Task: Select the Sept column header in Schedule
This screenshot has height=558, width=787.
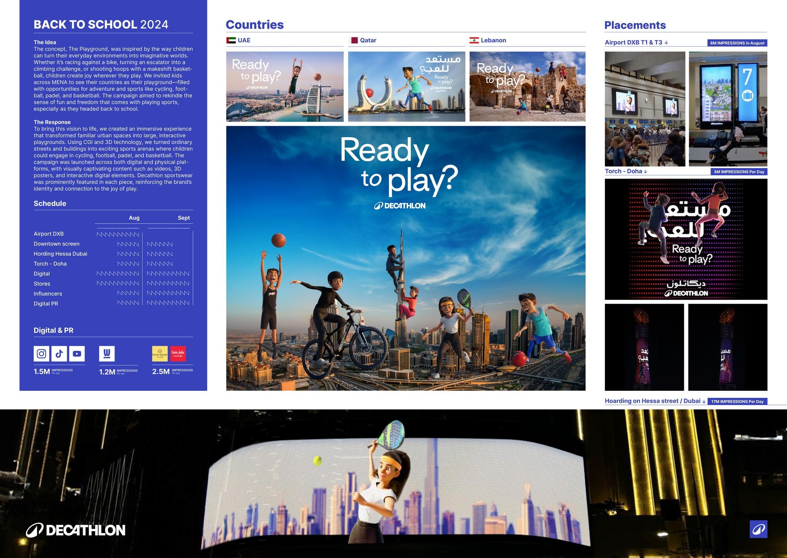Action: [x=184, y=218]
